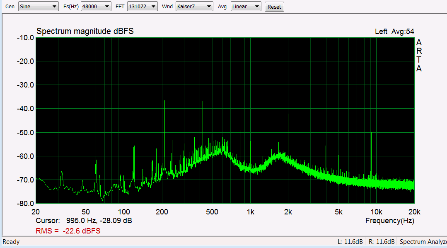
Task: Click the 'Spectrum Analyzer' status bar entry
Action: coord(423,242)
